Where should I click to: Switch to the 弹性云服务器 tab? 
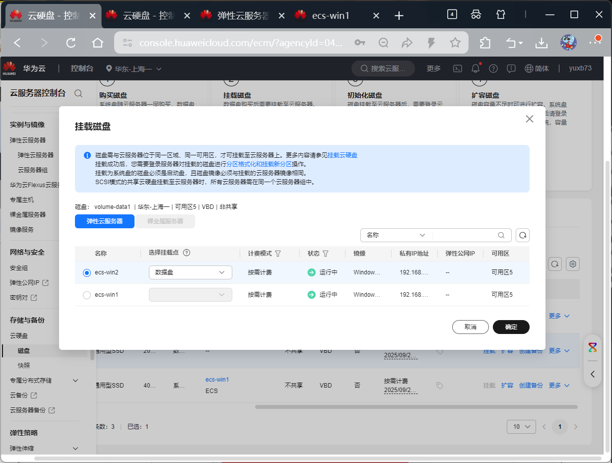tap(105, 221)
